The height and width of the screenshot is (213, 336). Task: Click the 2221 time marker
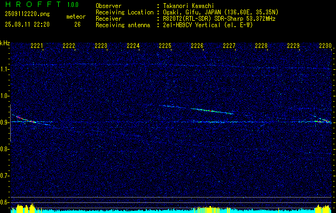pos(37,45)
